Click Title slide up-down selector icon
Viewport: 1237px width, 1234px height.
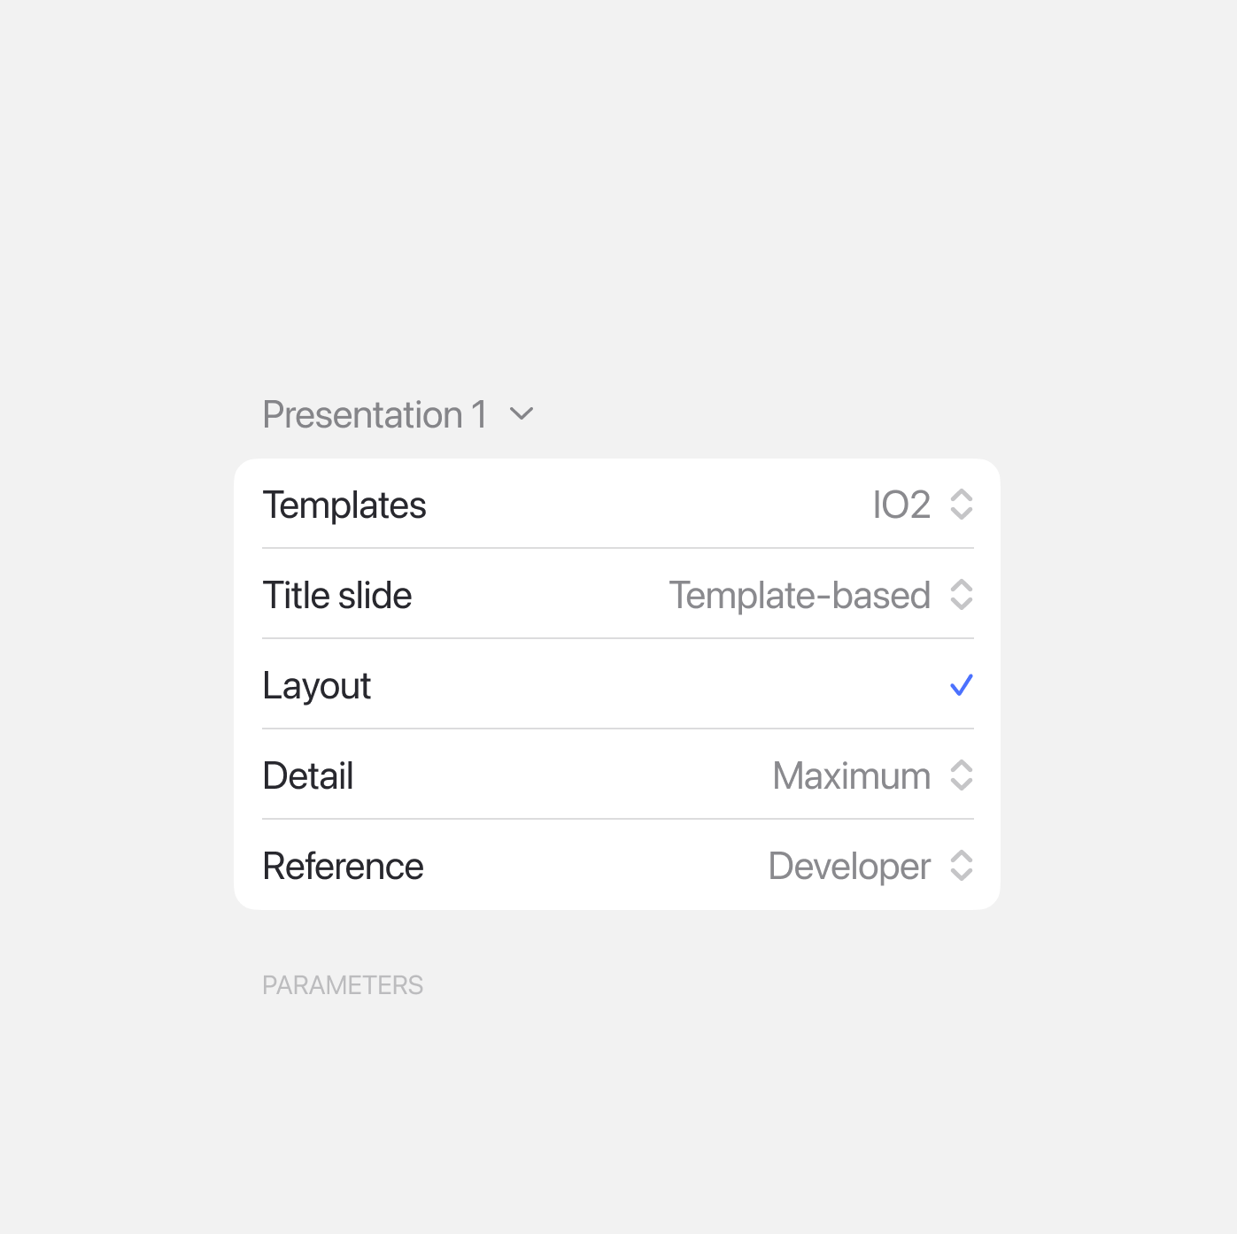tap(962, 595)
